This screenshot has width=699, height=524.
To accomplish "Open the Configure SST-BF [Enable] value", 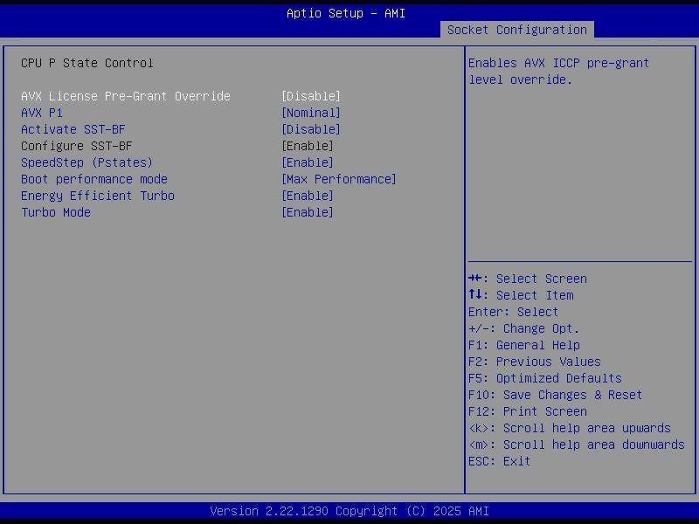I will click(x=308, y=146).
